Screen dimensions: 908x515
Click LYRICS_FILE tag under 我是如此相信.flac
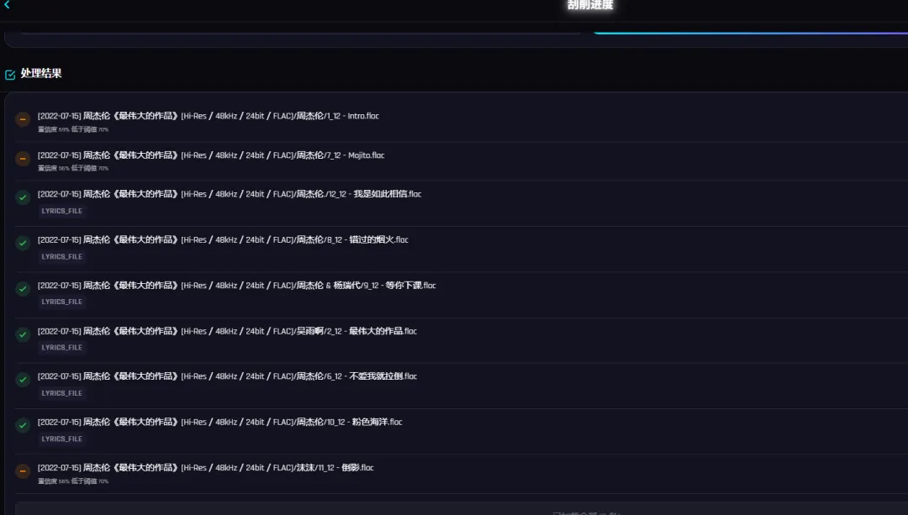(62, 211)
